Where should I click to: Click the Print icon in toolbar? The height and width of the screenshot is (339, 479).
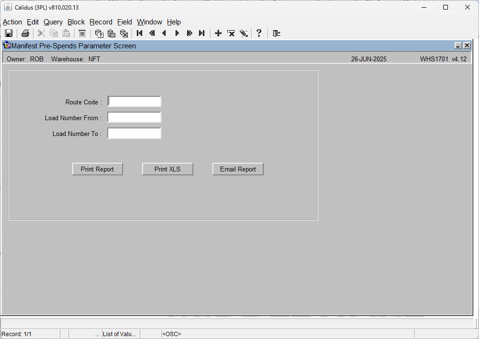pos(25,34)
